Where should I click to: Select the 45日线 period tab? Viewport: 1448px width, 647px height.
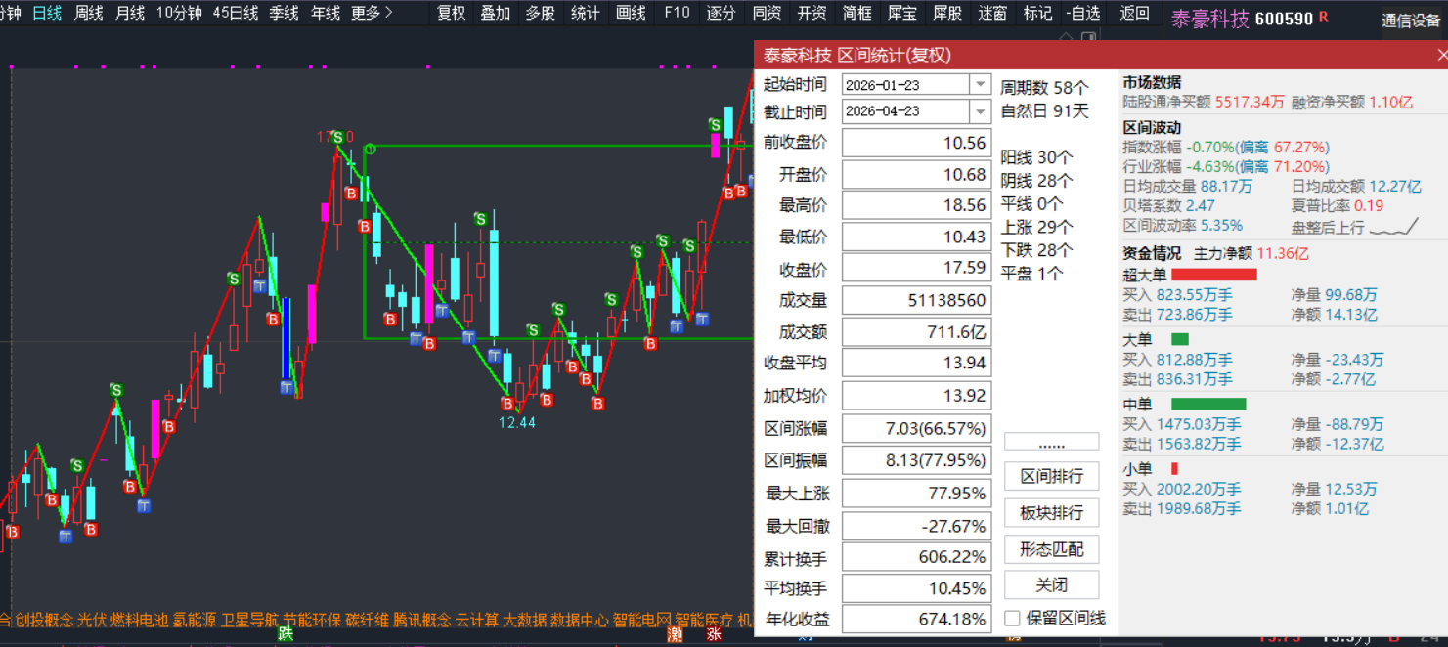click(x=236, y=13)
